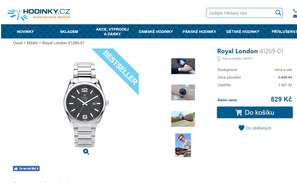Open the Dámské hodinky category
Image resolution: width=297 pixels, height=183 pixels.
click(156, 32)
